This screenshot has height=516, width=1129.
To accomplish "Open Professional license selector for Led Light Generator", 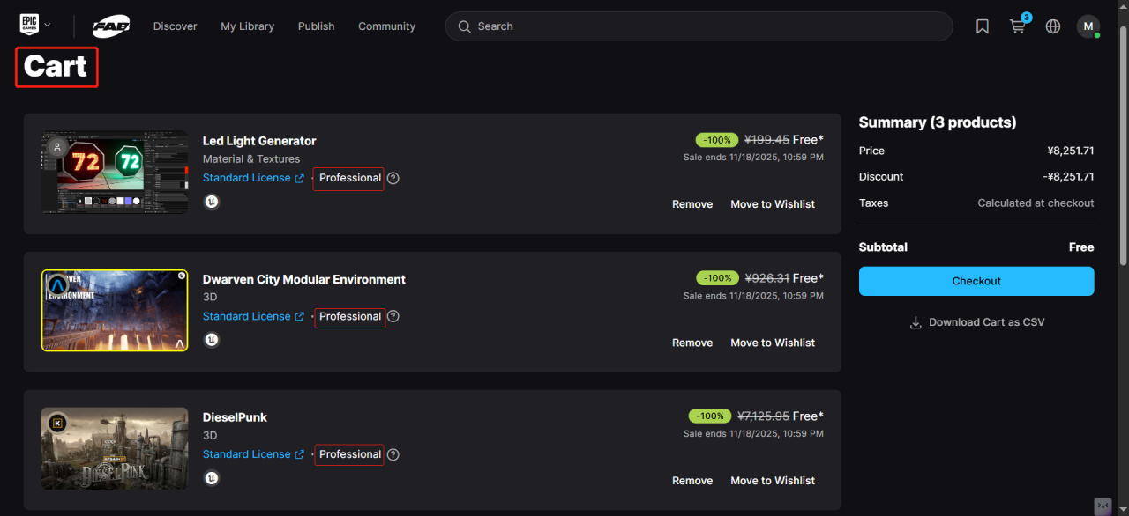I will [349, 178].
